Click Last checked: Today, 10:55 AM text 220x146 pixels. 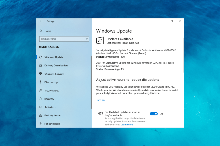pos(123,43)
